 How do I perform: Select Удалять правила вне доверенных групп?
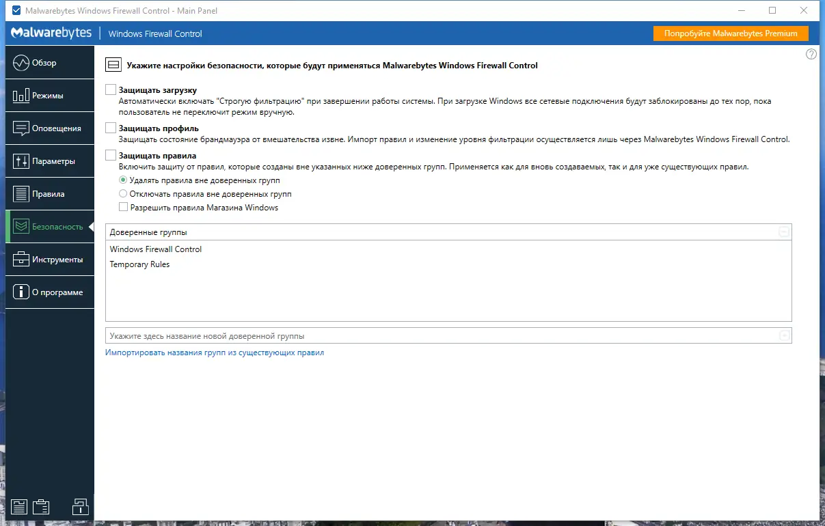(x=123, y=180)
